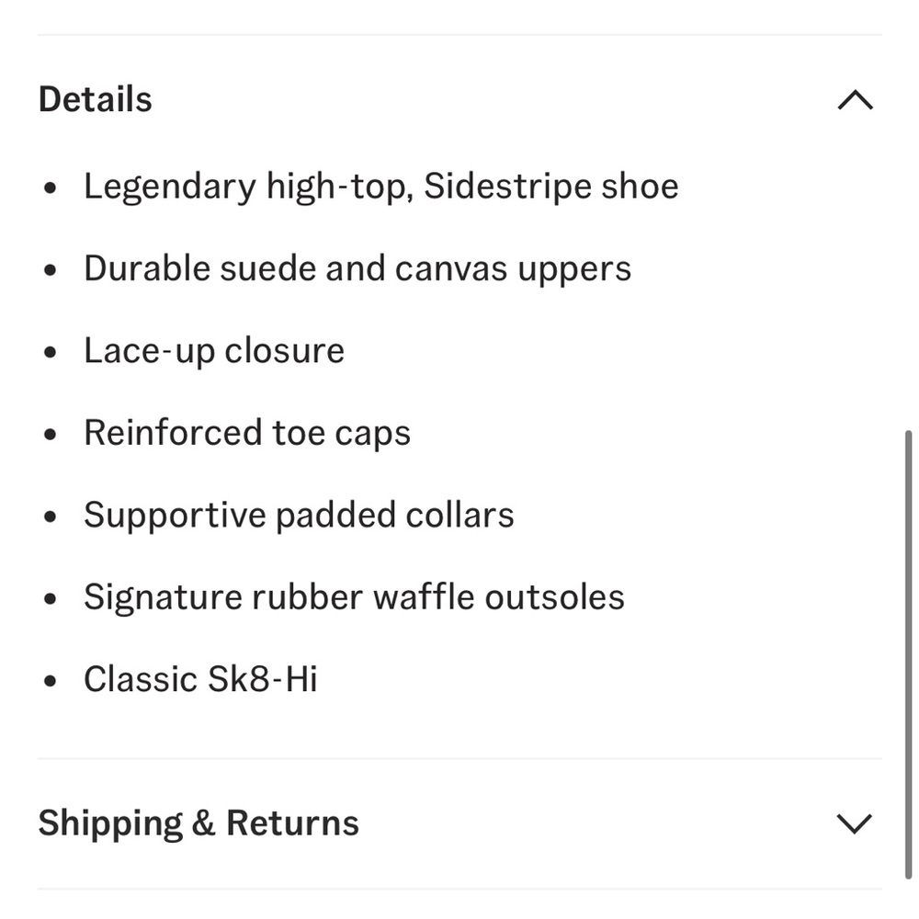Expand the Shipping & Returns chevron
The width and height of the screenshot is (919, 919).
pyautogui.click(x=855, y=823)
